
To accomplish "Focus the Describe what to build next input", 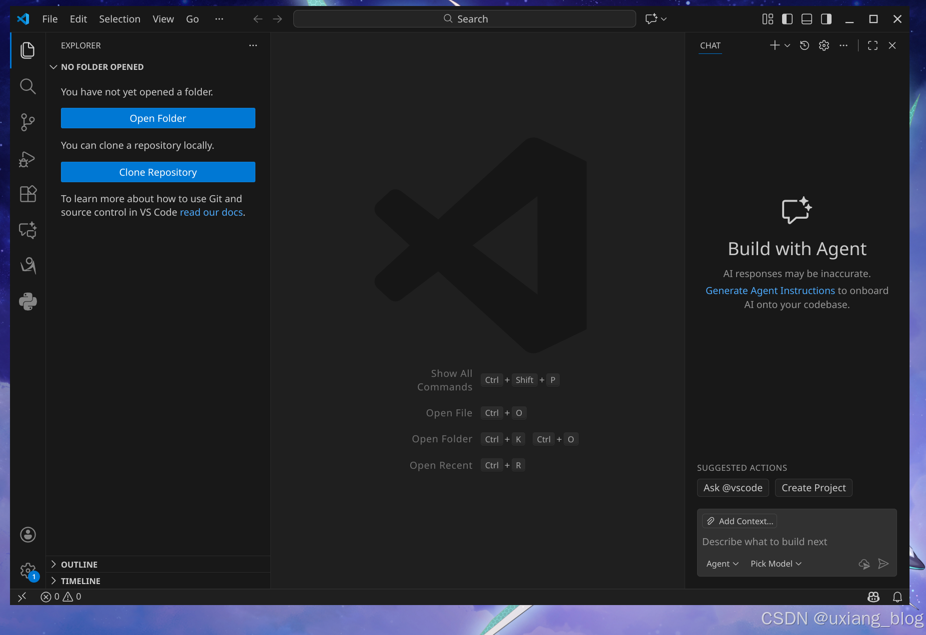I will 797,542.
